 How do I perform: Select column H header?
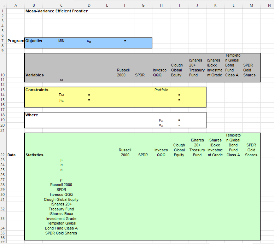click(x=161, y=5)
